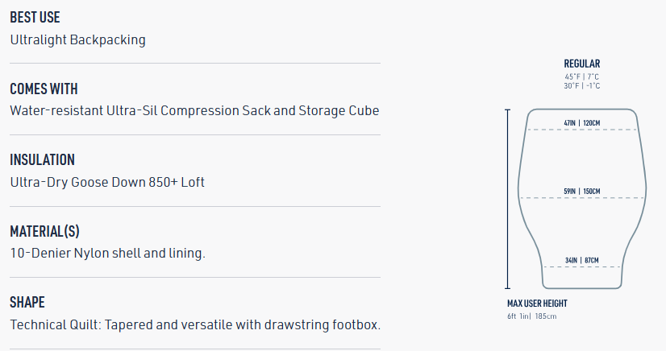This screenshot has height=351, width=666.
Task: Click the MATERIAL(S) heading
Action: click(x=44, y=231)
